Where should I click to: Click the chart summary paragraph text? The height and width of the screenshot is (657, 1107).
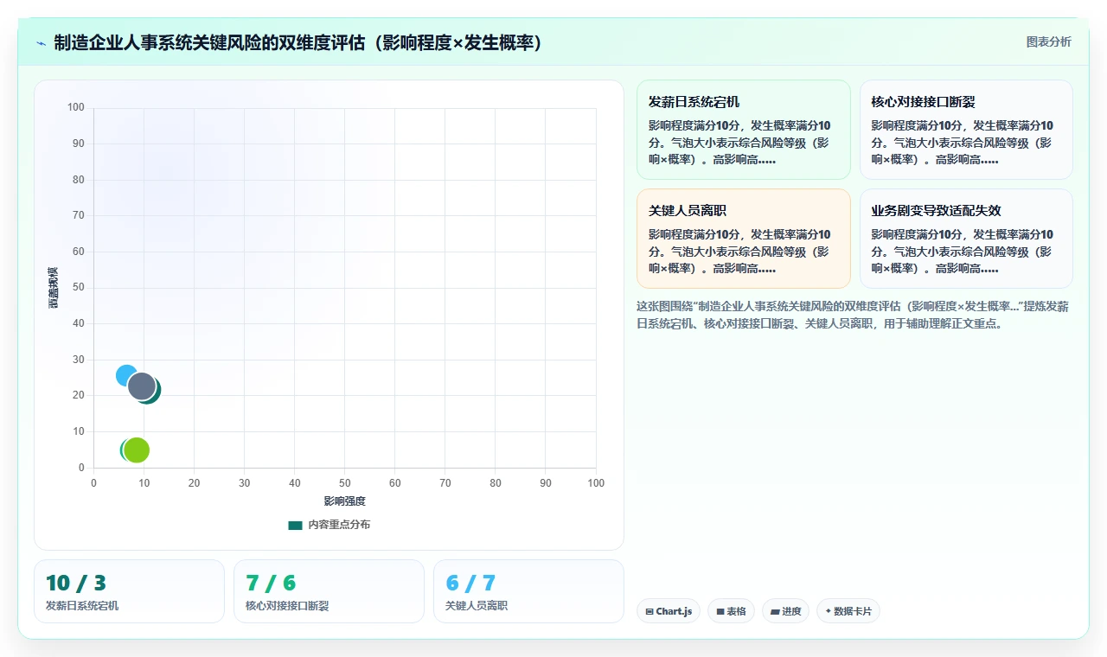pyautogui.click(x=854, y=316)
